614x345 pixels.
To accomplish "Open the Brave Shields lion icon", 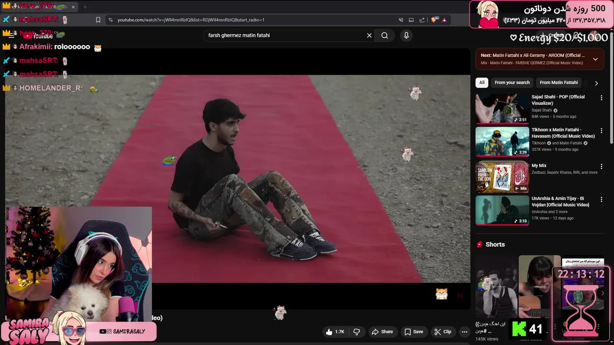I will coord(434,20).
